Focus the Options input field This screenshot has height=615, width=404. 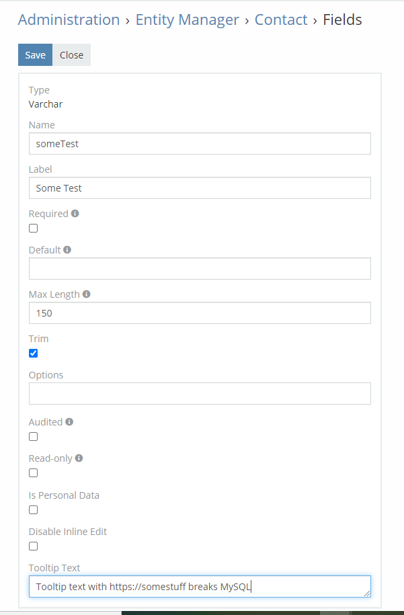(x=200, y=393)
